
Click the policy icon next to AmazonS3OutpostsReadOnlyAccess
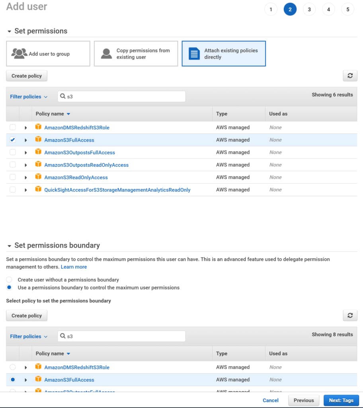click(38, 164)
